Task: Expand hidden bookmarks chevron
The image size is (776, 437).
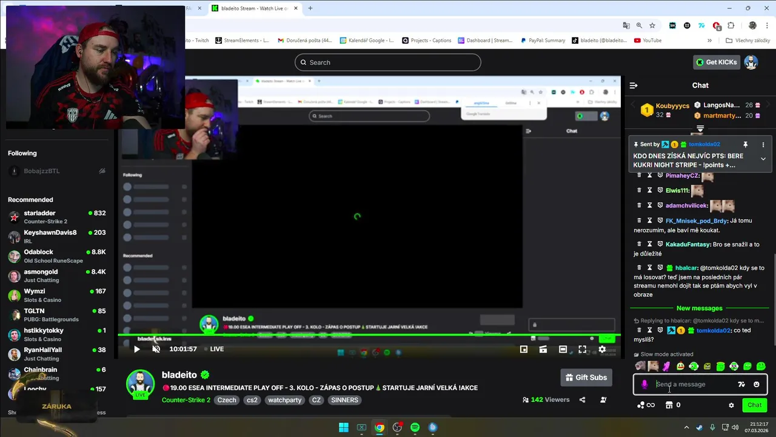Action: click(x=709, y=41)
